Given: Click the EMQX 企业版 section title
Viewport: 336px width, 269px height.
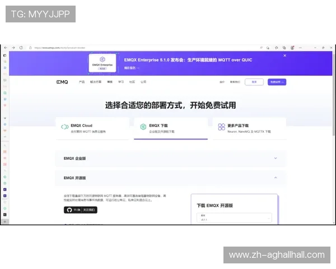Looking at the screenshot, I should pyautogui.click(x=74, y=158).
